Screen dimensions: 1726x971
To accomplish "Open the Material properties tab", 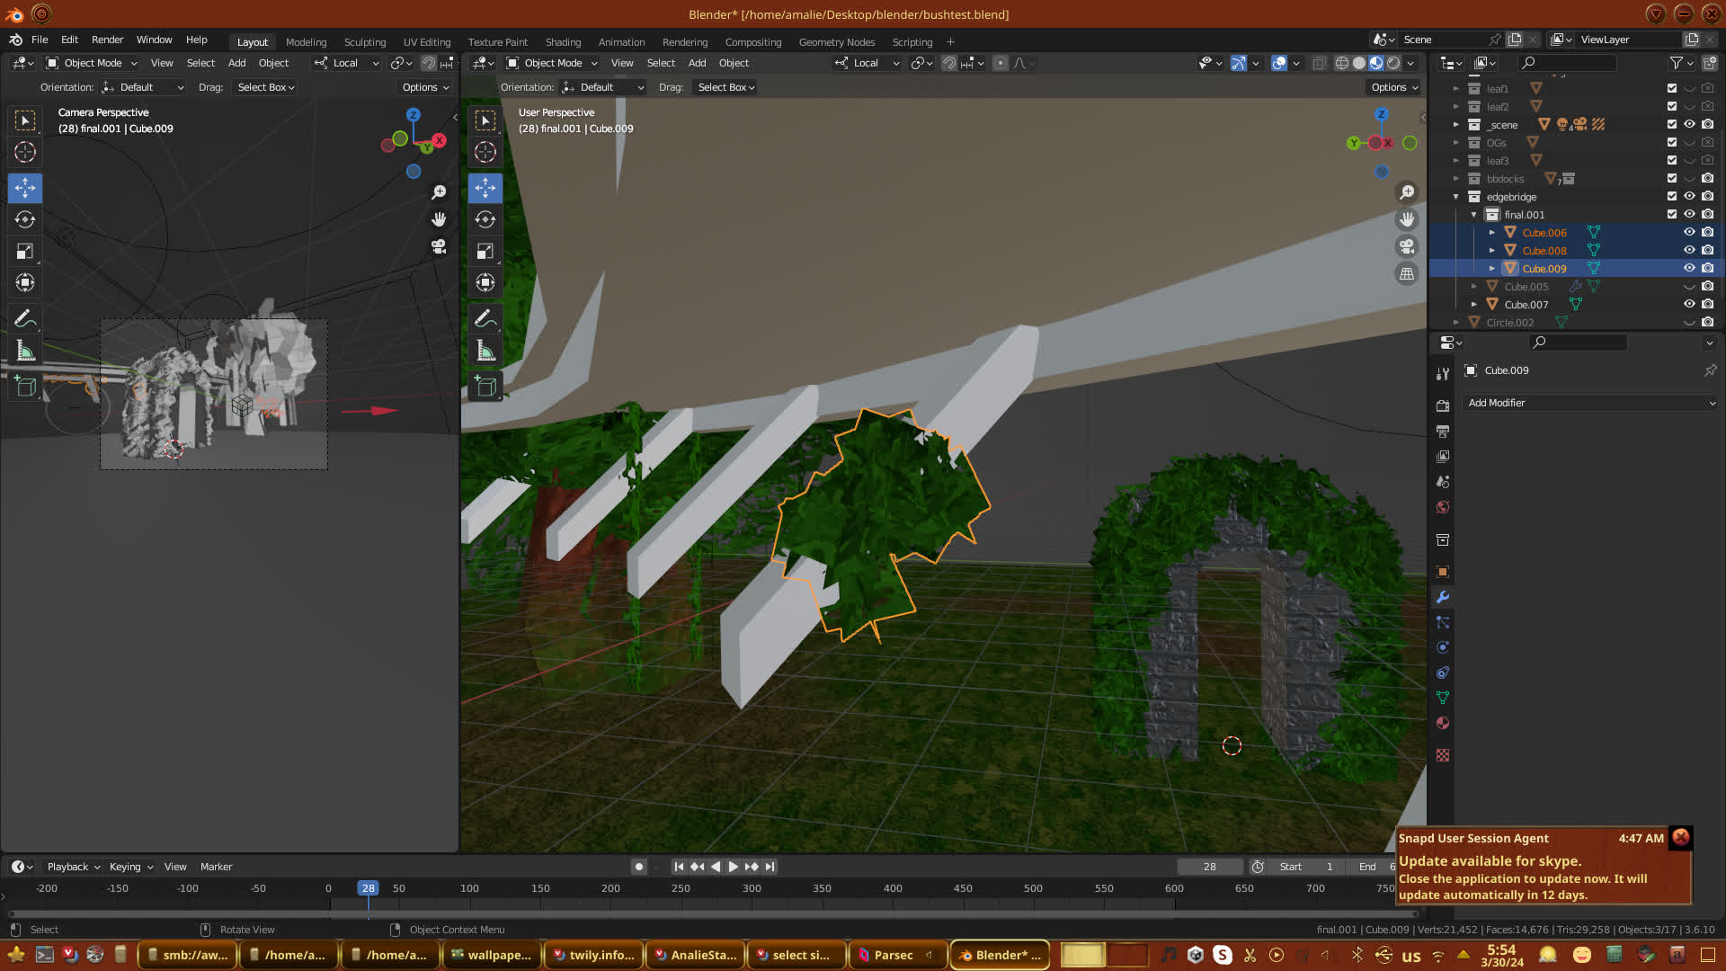I will point(1443,723).
